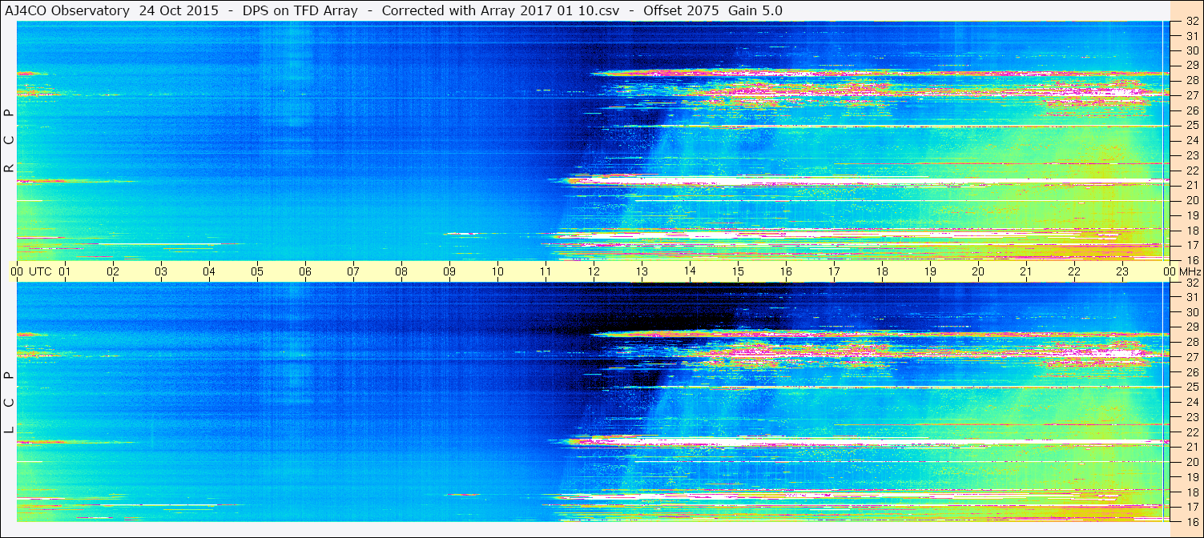Pick the 23 MHz tick in the LCP panel
This screenshot has width=1204, height=538.
1192,417
